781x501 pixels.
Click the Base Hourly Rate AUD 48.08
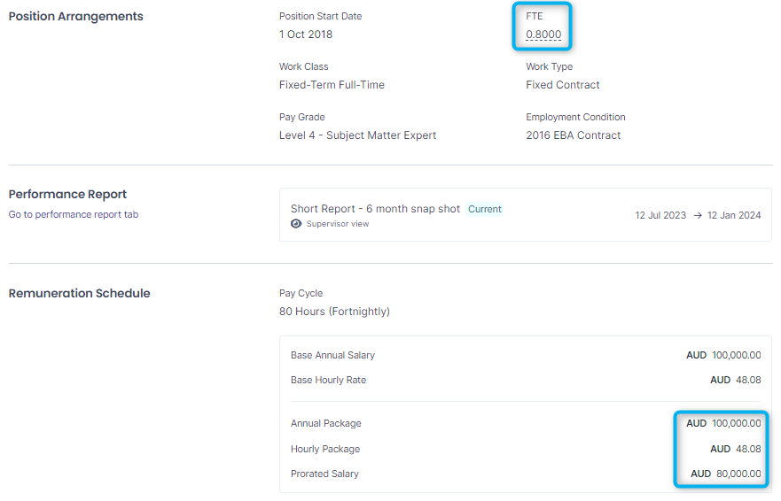point(736,380)
